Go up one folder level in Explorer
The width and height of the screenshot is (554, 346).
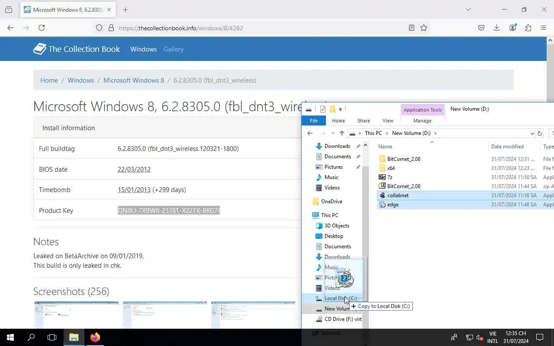coord(342,133)
